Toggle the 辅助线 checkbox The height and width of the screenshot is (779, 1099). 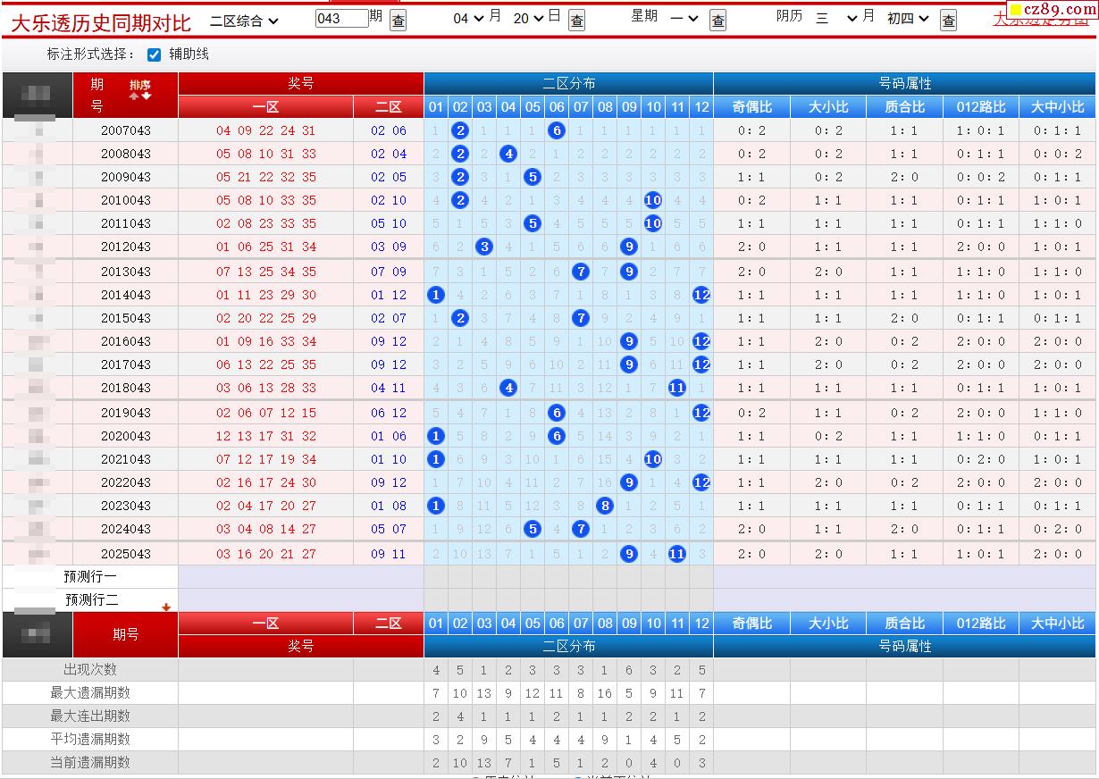click(x=154, y=54)
